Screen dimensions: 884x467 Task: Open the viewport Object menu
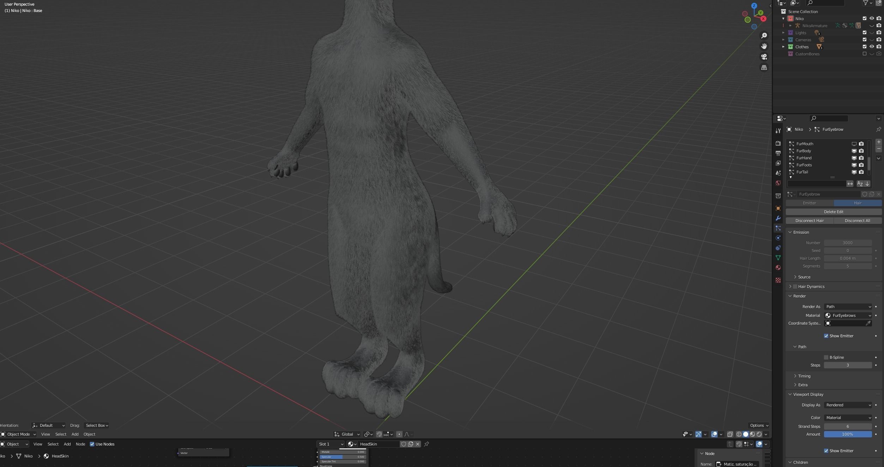pos(89,434)
